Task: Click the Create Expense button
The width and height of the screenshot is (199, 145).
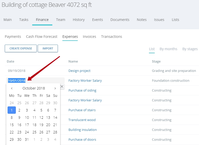Action: 21,48
